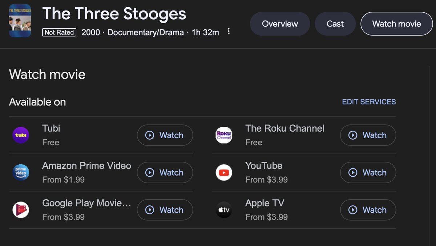The width and height of the screenshot is (436, 246).
Task: Watch on Amazon Prime Video
Action: (x=165, y=173)
